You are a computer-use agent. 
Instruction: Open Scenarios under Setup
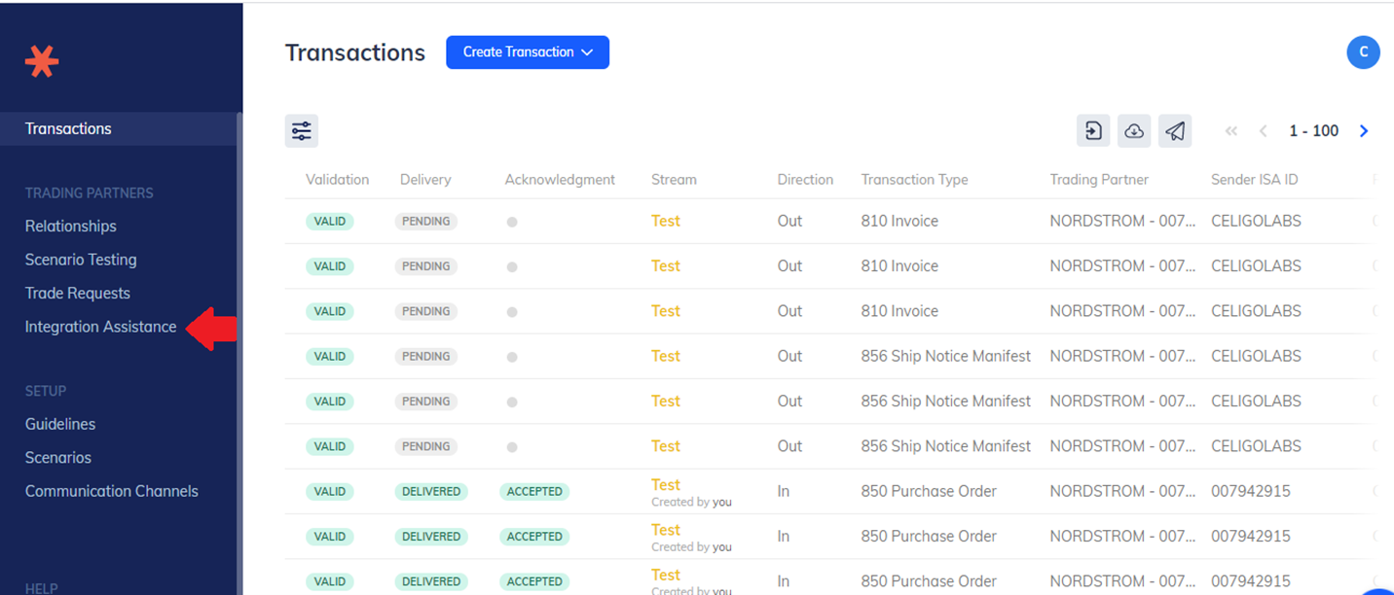click(58, 457)
